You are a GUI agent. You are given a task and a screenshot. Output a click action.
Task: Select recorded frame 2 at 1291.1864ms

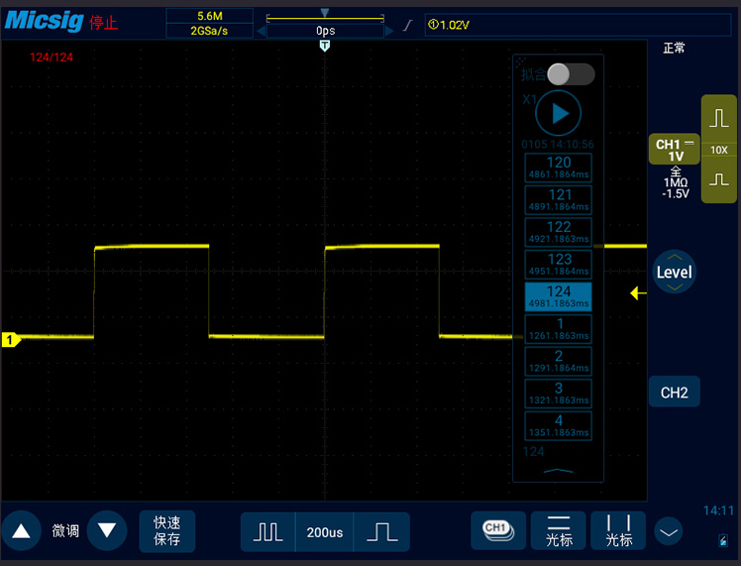click(558, 361)
